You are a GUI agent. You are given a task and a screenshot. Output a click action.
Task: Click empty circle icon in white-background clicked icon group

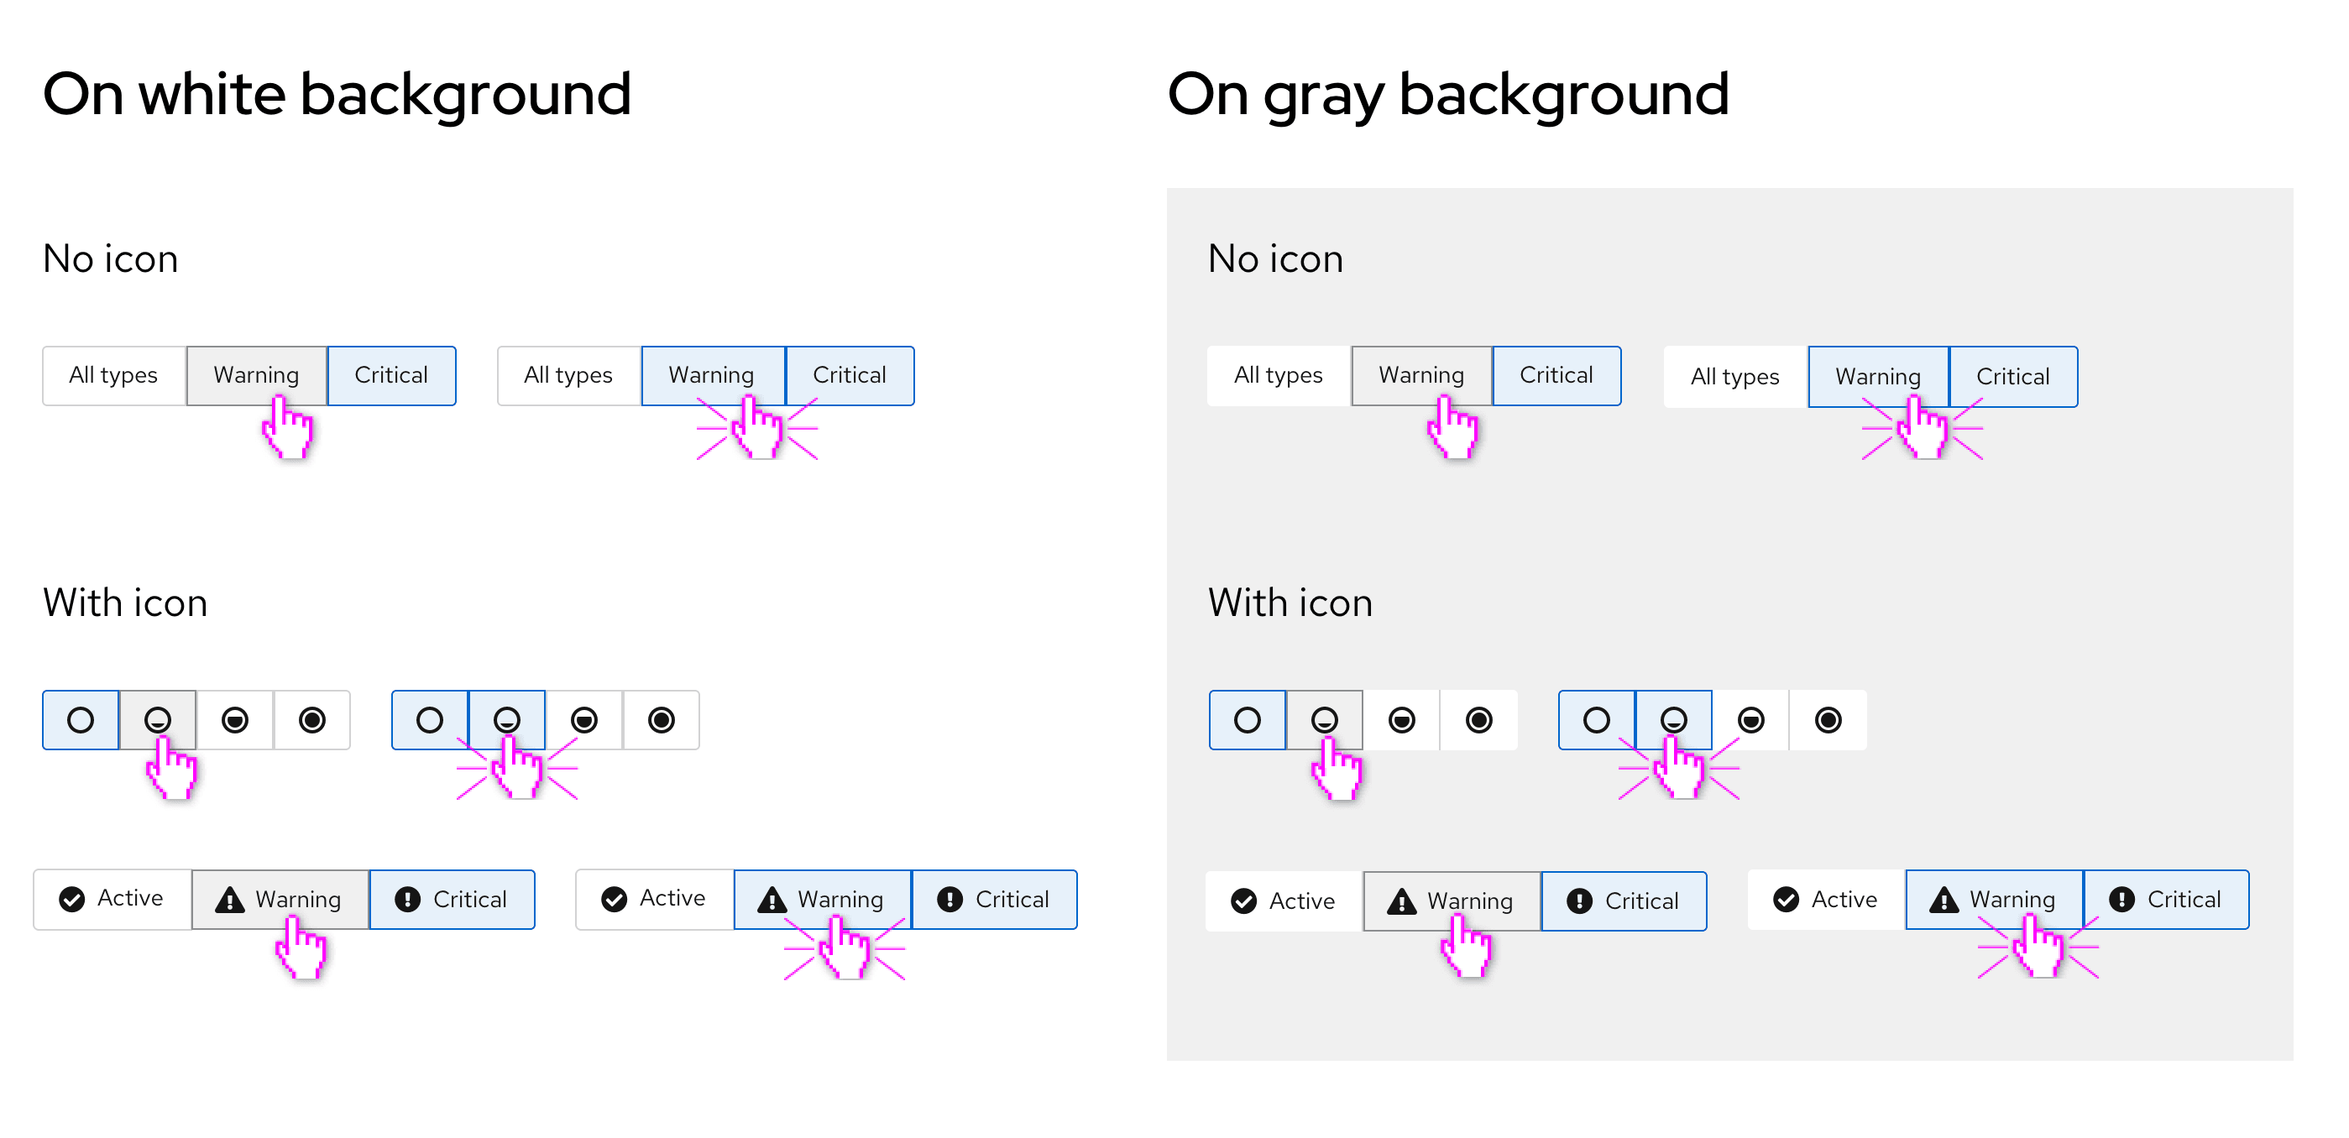click(x=430, y=720)
